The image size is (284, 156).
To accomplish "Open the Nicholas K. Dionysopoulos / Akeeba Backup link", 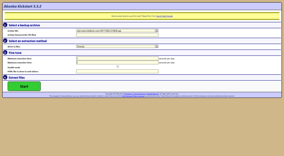I will 141,94.
